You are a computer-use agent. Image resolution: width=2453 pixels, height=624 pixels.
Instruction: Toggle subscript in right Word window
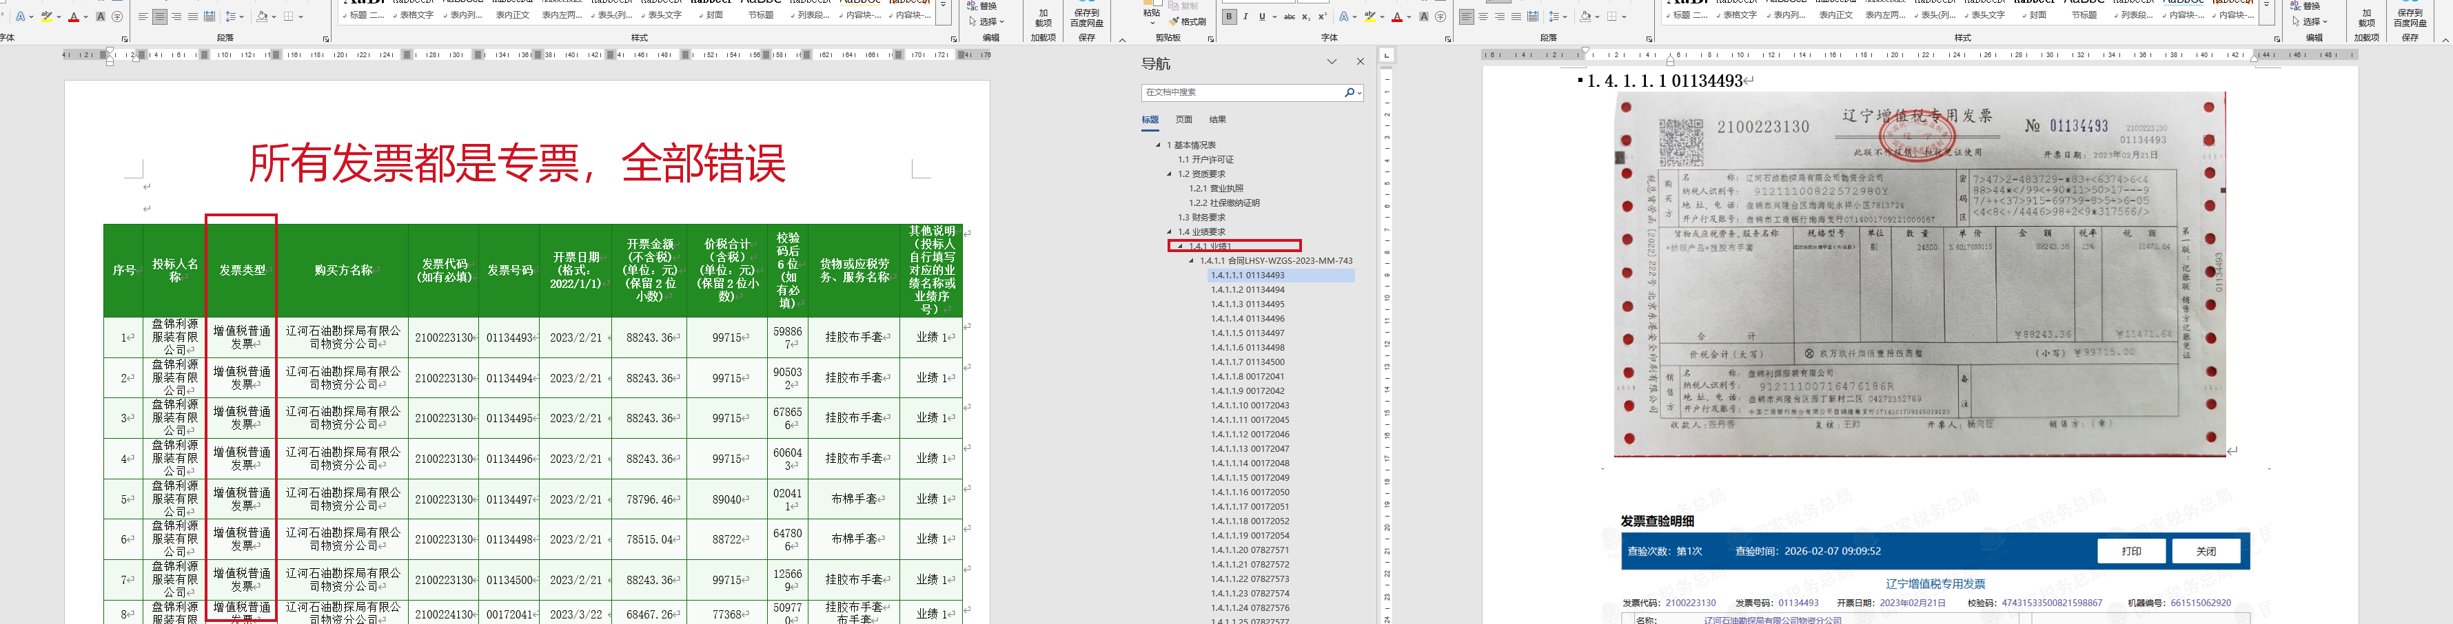pos(1307,17)
